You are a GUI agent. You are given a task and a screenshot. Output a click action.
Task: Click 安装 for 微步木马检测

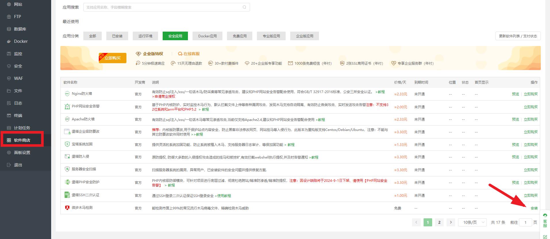(534, 208)
